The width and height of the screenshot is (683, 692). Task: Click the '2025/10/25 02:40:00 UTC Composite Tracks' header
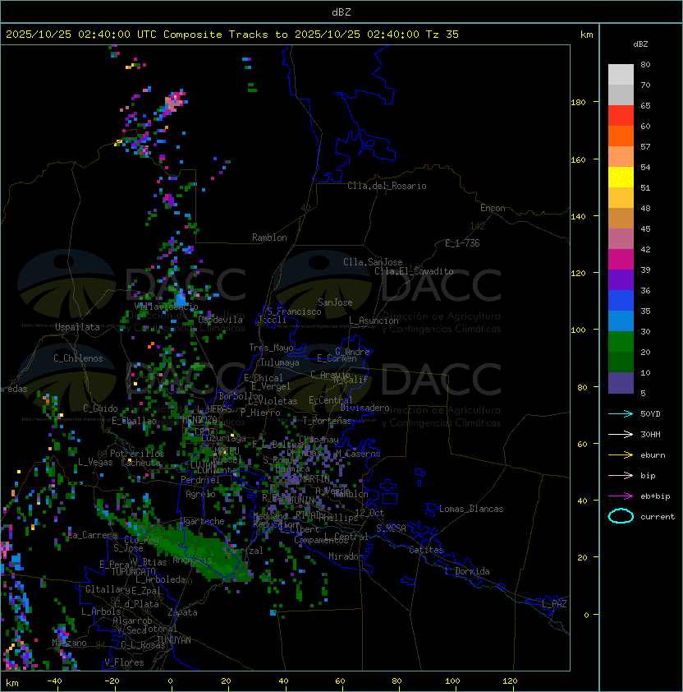137,35
